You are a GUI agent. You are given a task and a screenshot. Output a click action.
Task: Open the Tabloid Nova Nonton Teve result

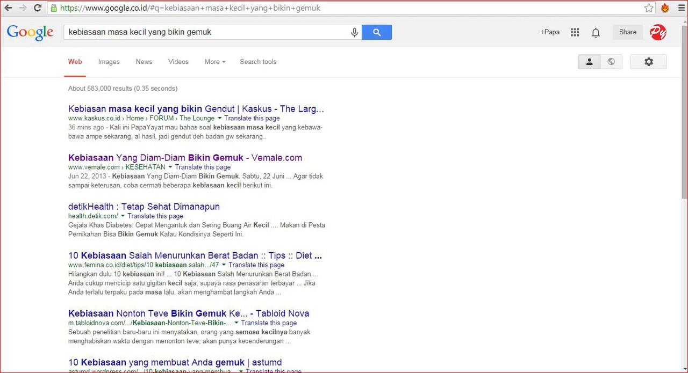189,313
